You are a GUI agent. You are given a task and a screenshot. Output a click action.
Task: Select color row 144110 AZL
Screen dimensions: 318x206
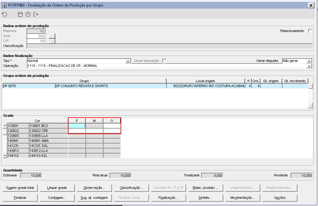37,156
